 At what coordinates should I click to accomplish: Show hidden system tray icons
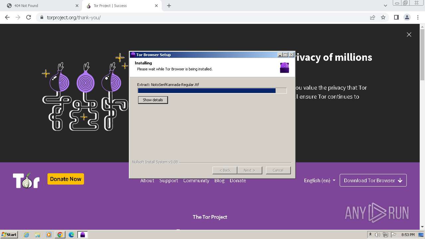click(x=370, y=235)
